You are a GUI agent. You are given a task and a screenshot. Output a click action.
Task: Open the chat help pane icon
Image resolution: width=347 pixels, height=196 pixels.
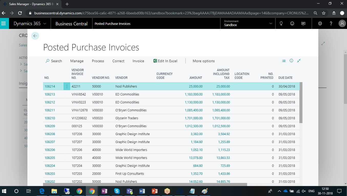tap(303, 24)
